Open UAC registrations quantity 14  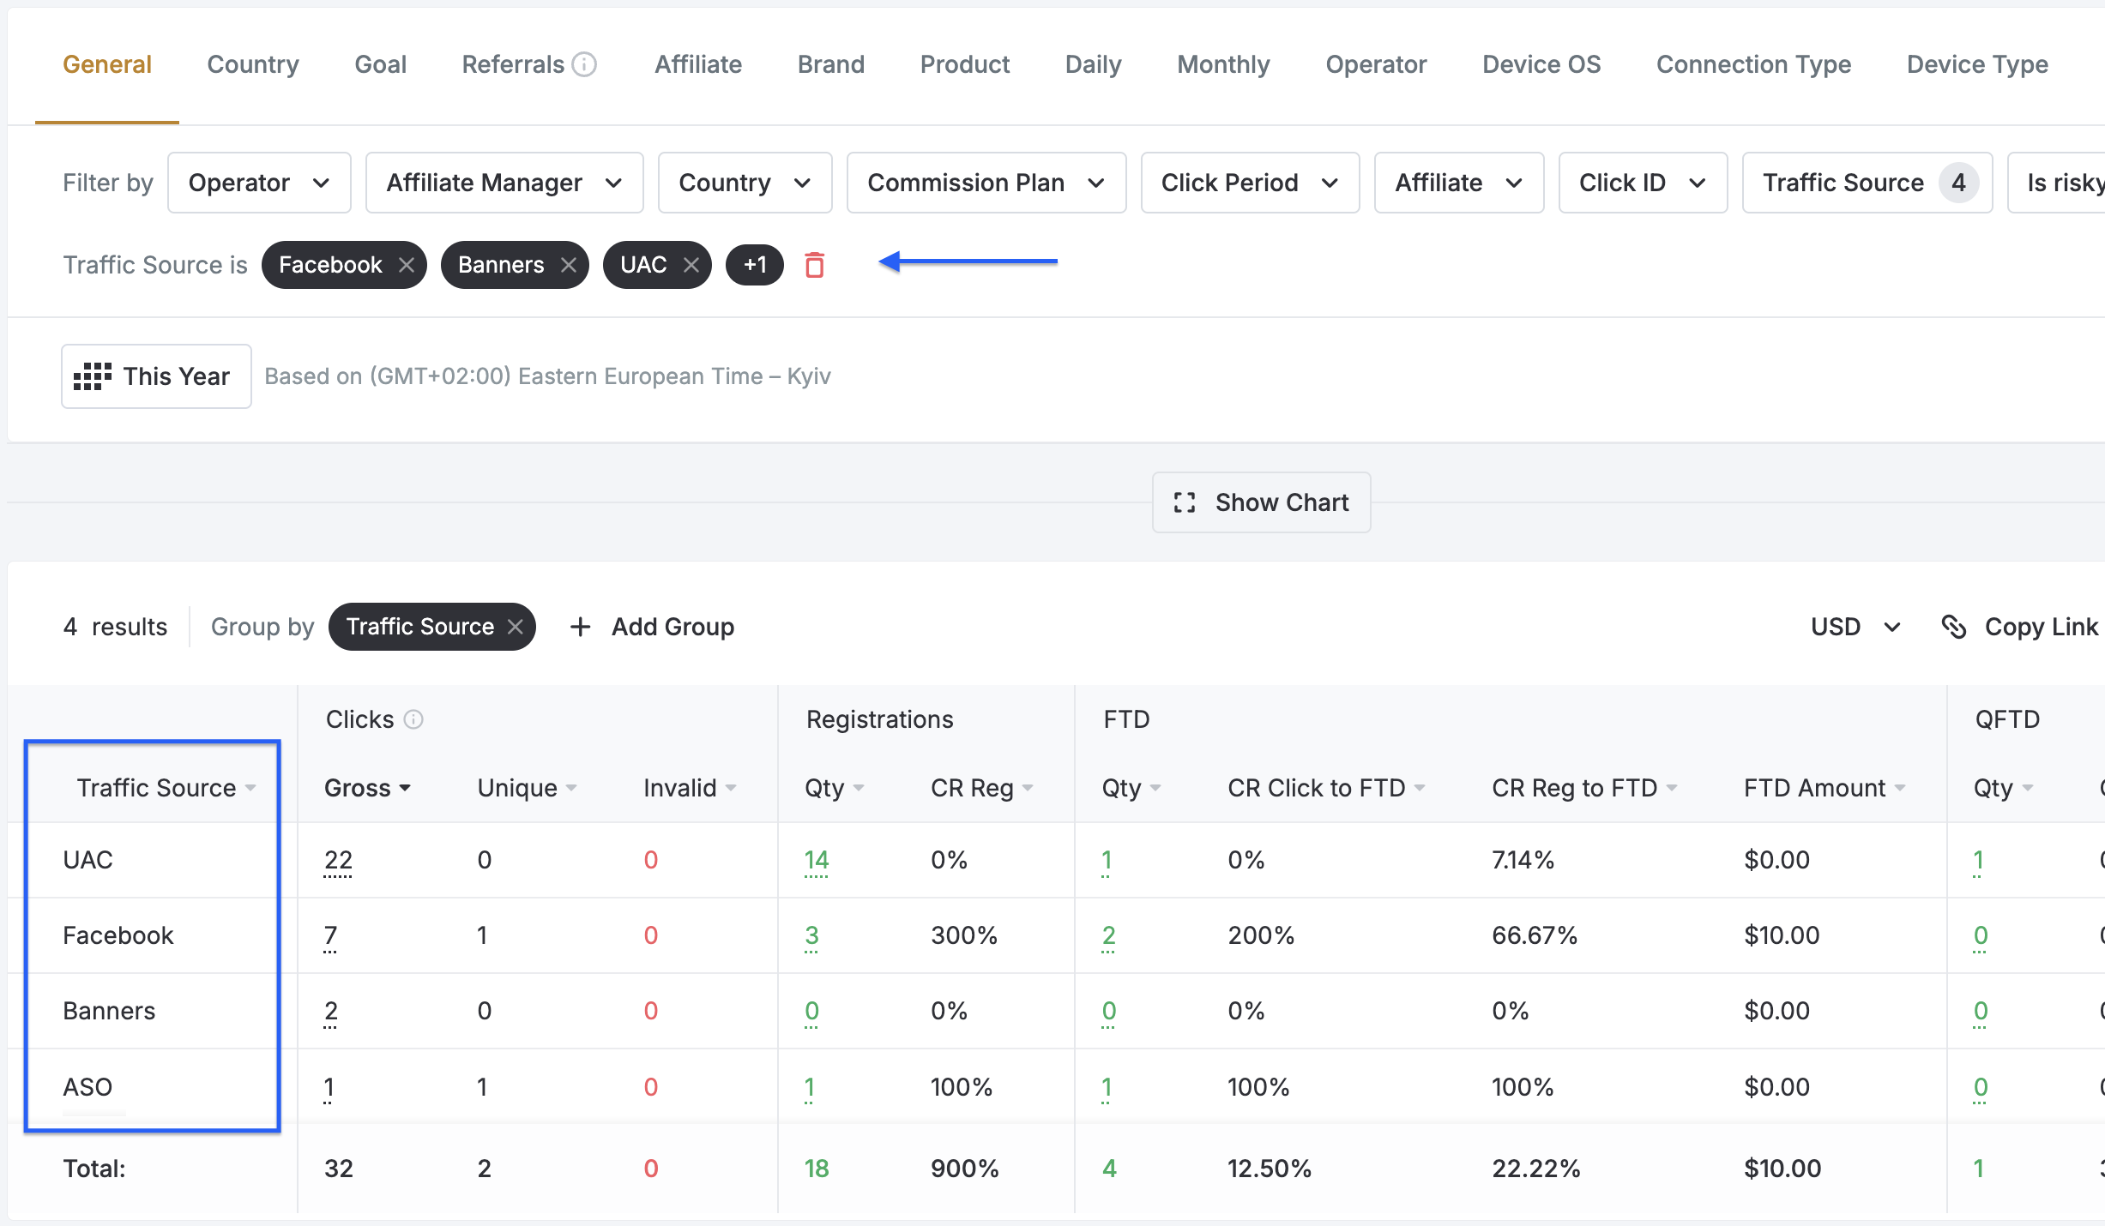click(817, 860)
